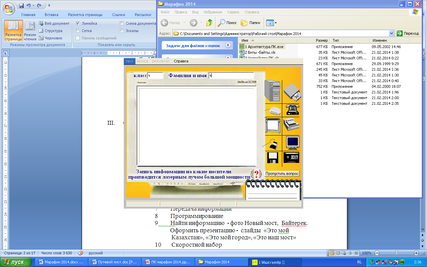Click the Поиск search button in Explorer

coord(227,23)
